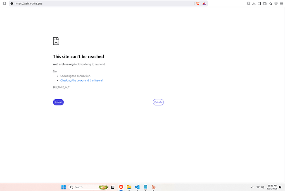Open site information icon in address bar

coord(12,3)
